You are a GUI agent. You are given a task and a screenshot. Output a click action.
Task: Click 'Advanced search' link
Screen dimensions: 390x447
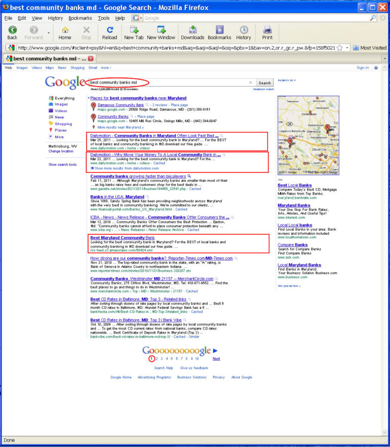264,89
